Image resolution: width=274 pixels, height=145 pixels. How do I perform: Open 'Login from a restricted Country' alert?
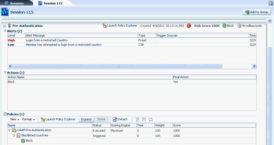[x=47, y=40]
